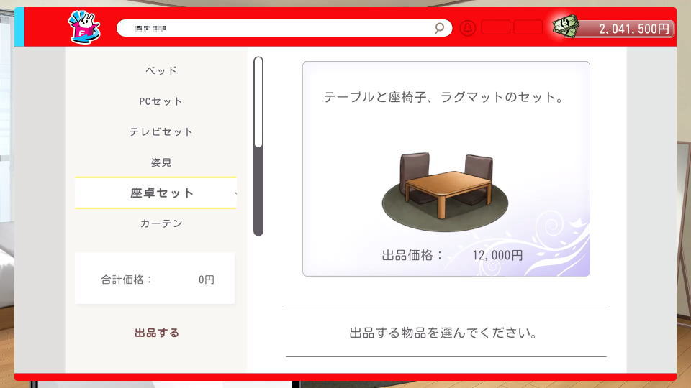This screenshot has width=691, height=388.
Task: Select テレビセット from the item list
Action: (x=161, y=132)
